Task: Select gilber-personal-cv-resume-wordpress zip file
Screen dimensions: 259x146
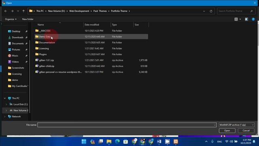Action: [91, 72]
